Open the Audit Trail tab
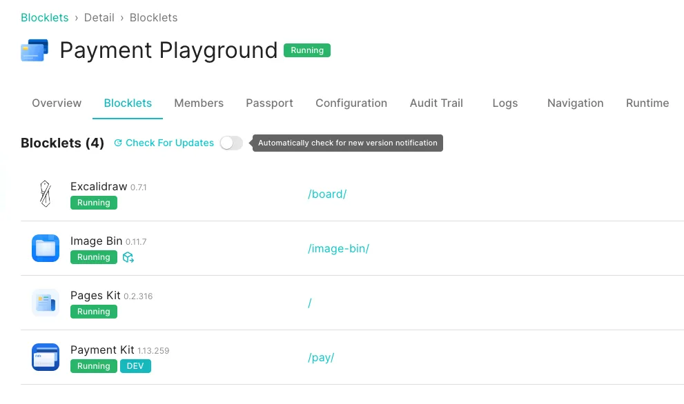Screen dimensions: 684x404 pyautogui.click(x=436, y=103)
